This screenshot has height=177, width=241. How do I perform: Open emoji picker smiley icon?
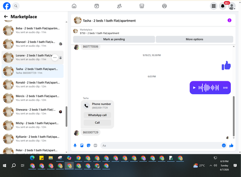coord(224,145)
